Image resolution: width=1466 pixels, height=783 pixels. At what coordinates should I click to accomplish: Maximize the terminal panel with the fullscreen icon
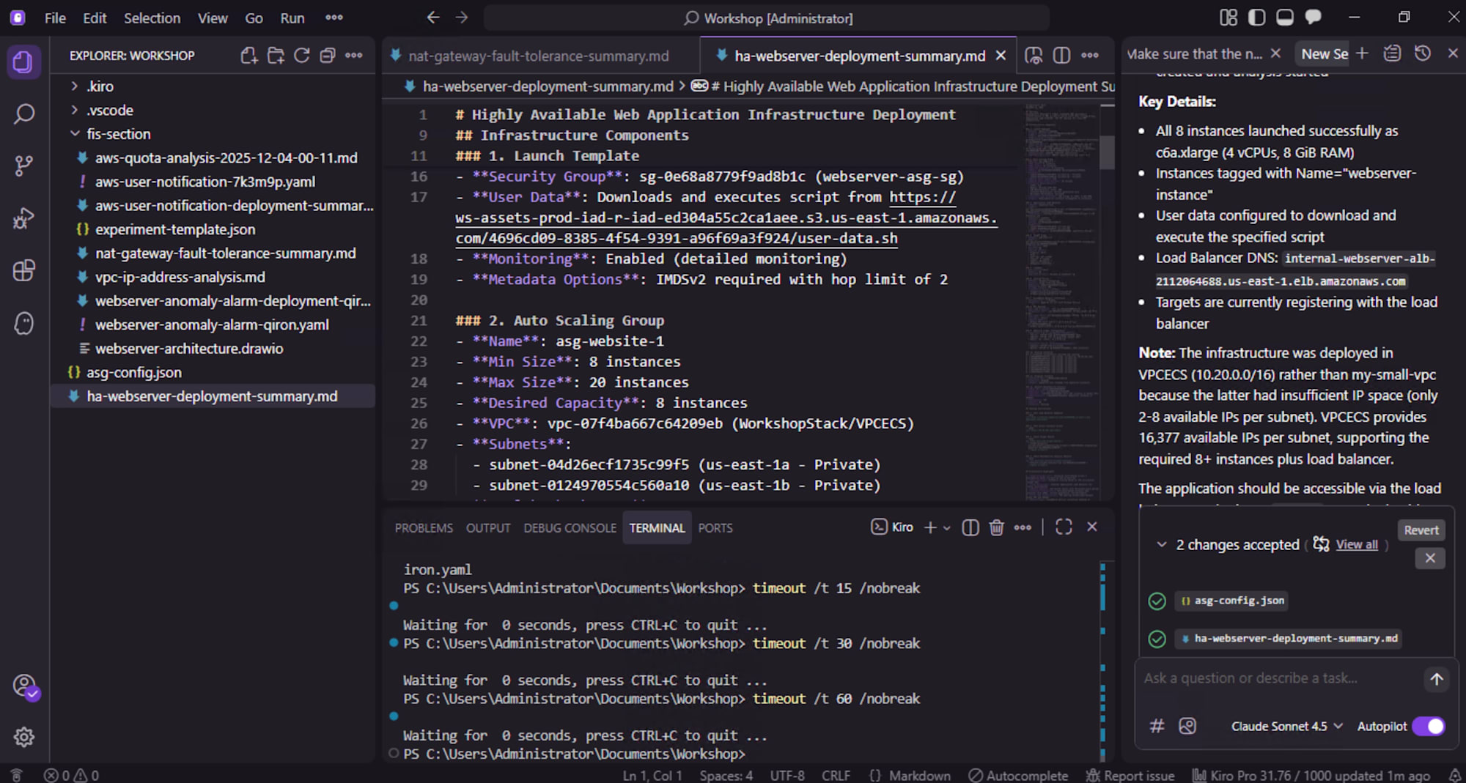(x=1064, y=527)
